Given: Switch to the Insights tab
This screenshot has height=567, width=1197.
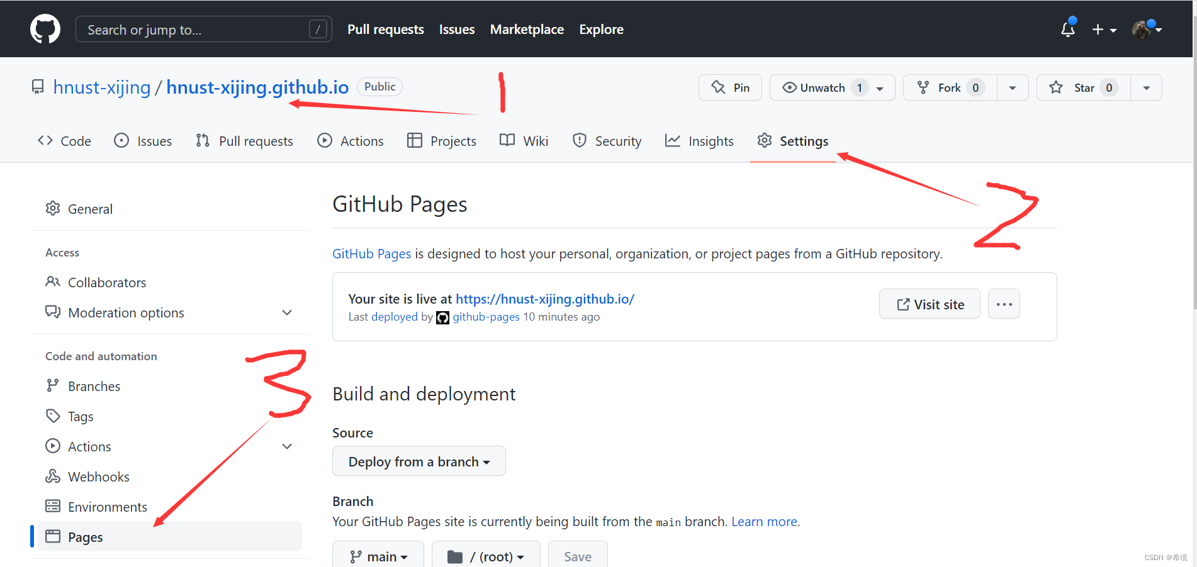Looking at the screenshot, I should [x=699, y=141].
